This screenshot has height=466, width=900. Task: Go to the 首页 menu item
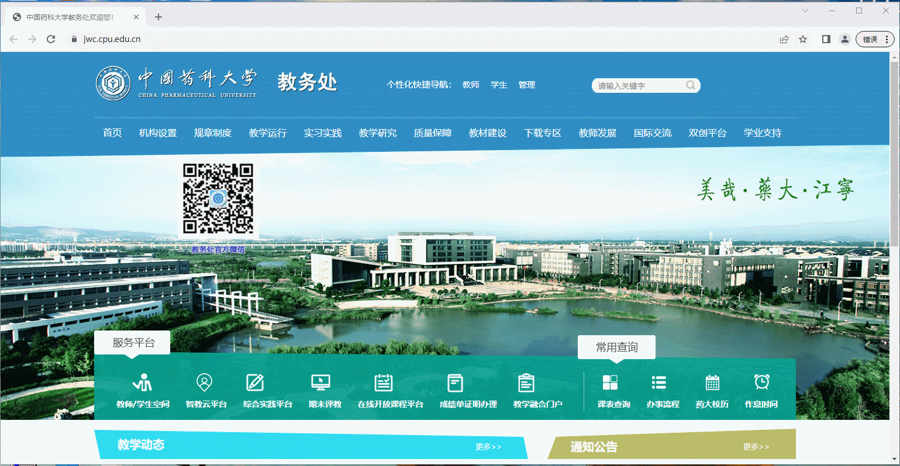click(112, 133)
